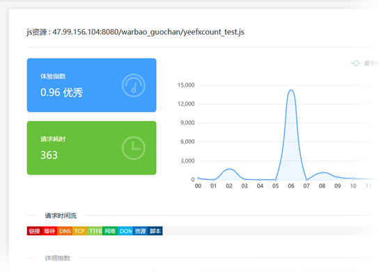
Task: Click the 请求耗时 green card showing 363
Action: click(92, 148)
